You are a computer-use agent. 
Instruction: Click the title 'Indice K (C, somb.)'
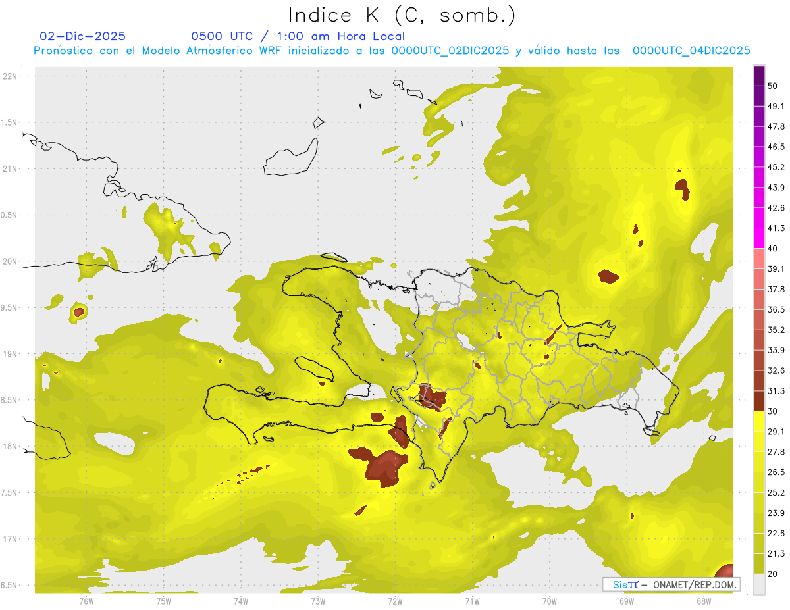402,15
